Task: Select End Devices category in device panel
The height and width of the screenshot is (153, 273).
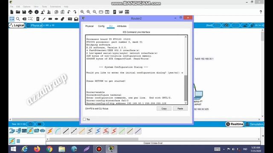Action: pyautogui.click(x=18, y=130)
